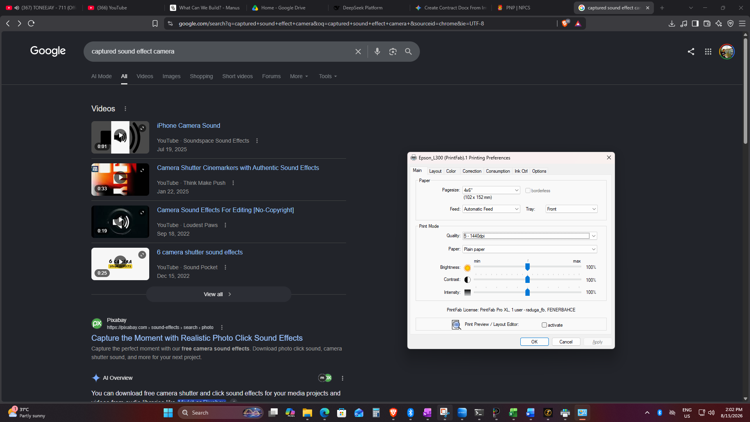
Task: Click the Brave Rewards triangle icon
Action: coord(578,23)
